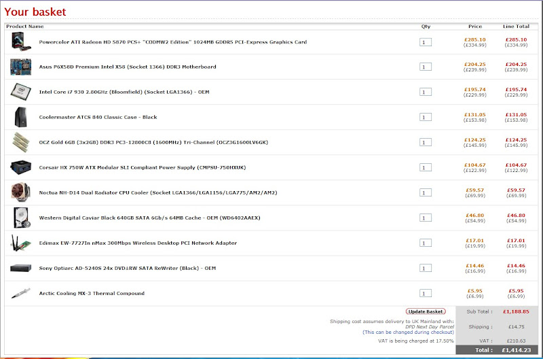
Task: Click 'VAT is being charged at 17.50%' text
Action: pyautogui.click(x=416, y=341)
